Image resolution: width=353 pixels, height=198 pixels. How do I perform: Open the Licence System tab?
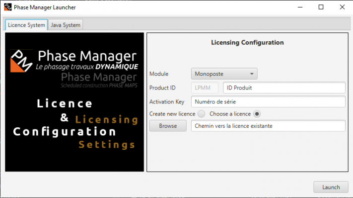point(26,25)
